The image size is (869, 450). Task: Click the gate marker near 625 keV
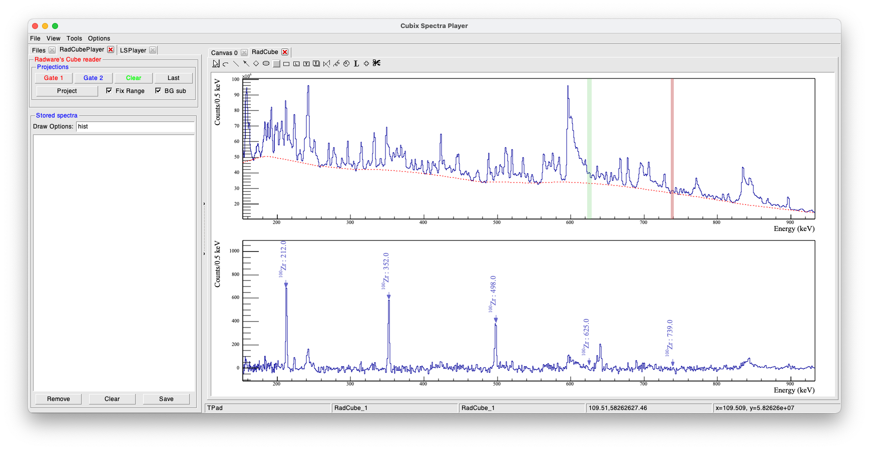[x=589, y=148]
